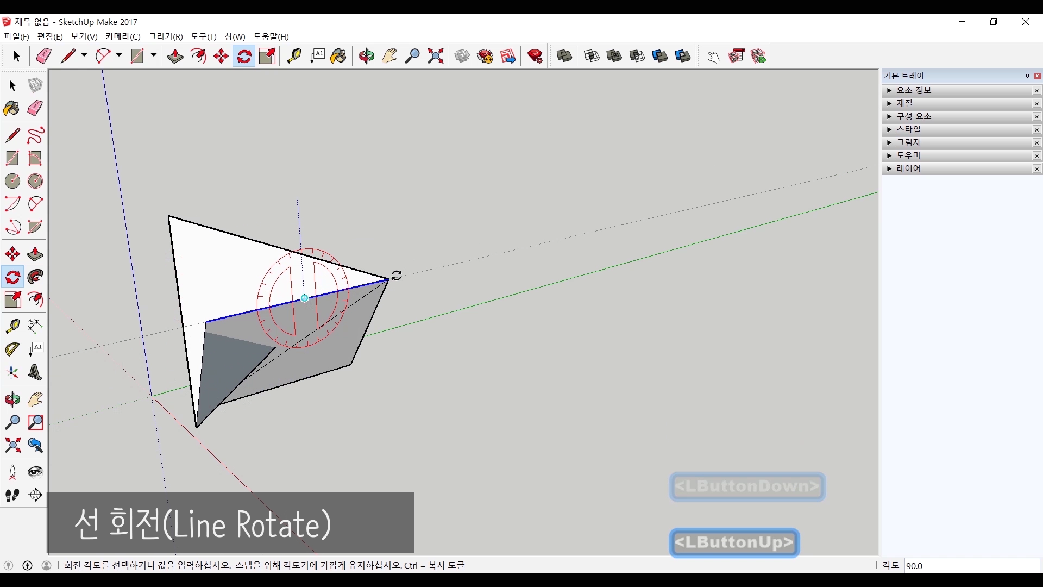1043x587 pixels.
Task: Open the Line tool dropdown arrow
Action: pyautogui.click(x=84, y=55)
